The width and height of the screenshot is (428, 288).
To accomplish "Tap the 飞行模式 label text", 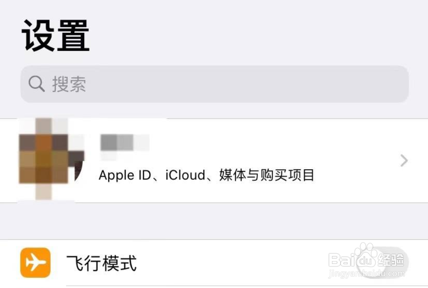I will pos(101,263).
